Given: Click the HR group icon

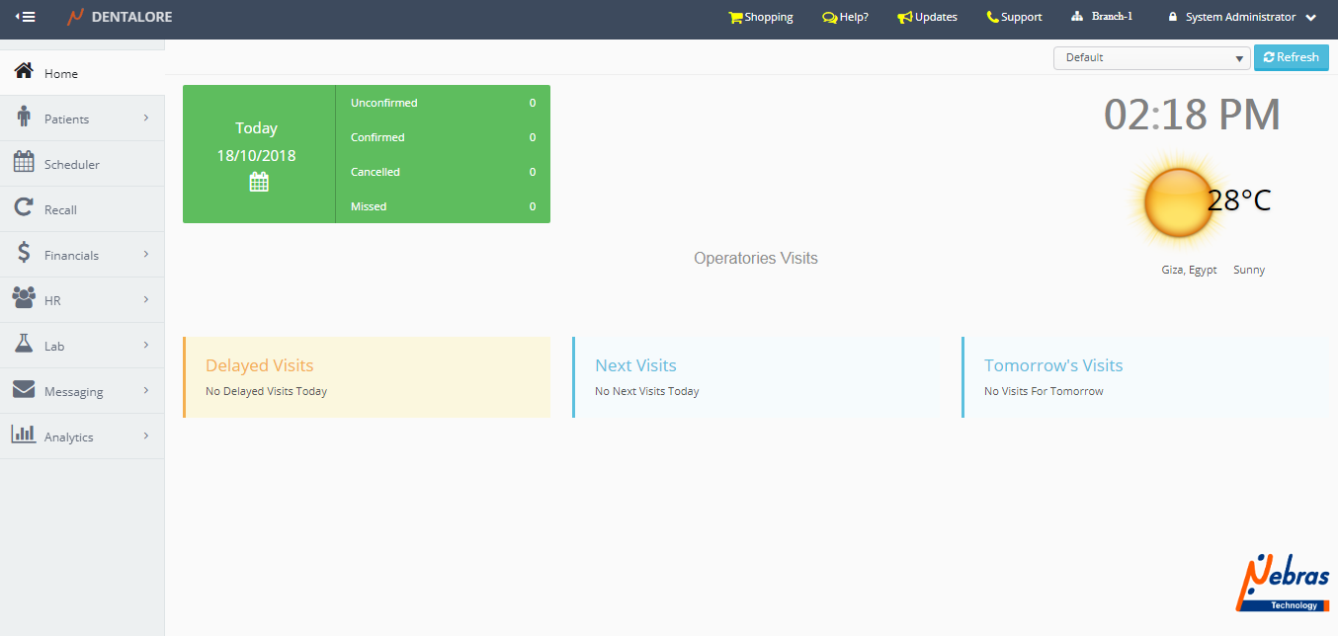Looking at the screenshot, I should tap(24, 299).
